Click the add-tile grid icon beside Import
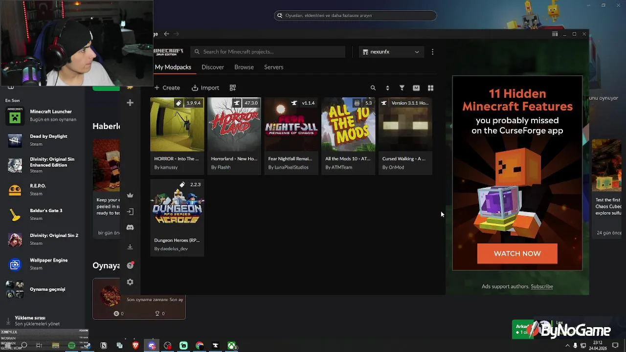 tap(233, 88)
